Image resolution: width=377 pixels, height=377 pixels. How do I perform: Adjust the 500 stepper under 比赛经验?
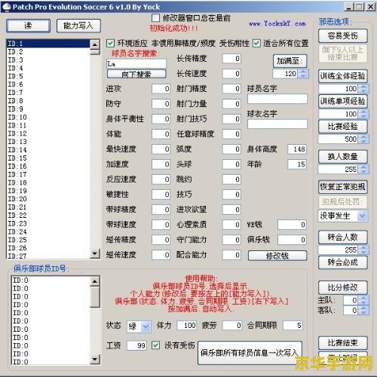tap(363, 139)
